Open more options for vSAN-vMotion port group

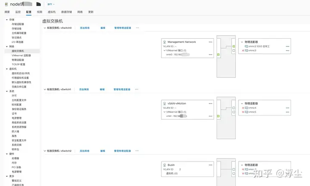coord(211,104)
